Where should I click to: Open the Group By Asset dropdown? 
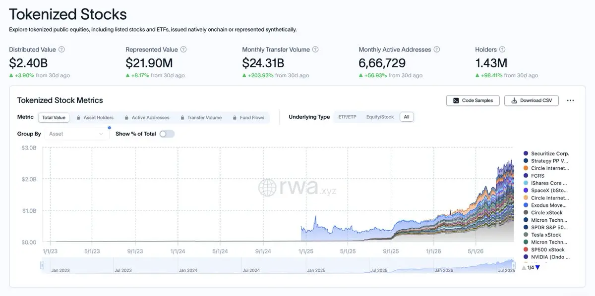tap(77, 134)
